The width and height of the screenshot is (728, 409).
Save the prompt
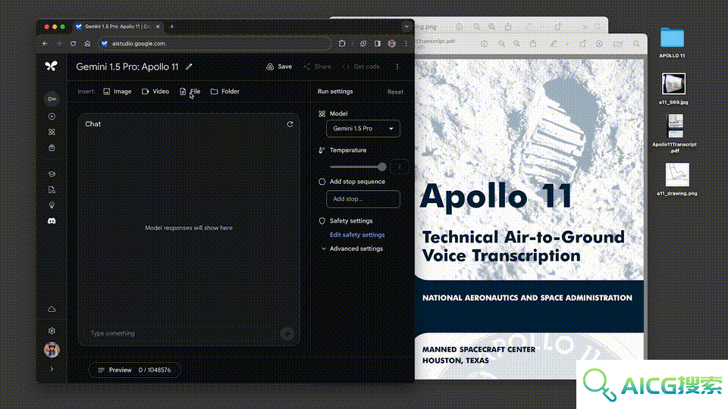pyautogui.click(x=279, y=67)
